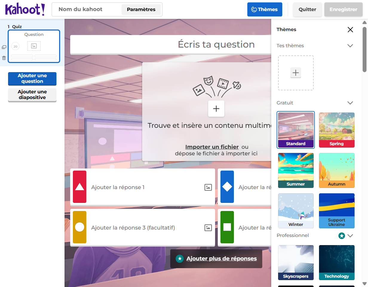Collapse the Professionnel themes section
368x287 pixels.
350,236
